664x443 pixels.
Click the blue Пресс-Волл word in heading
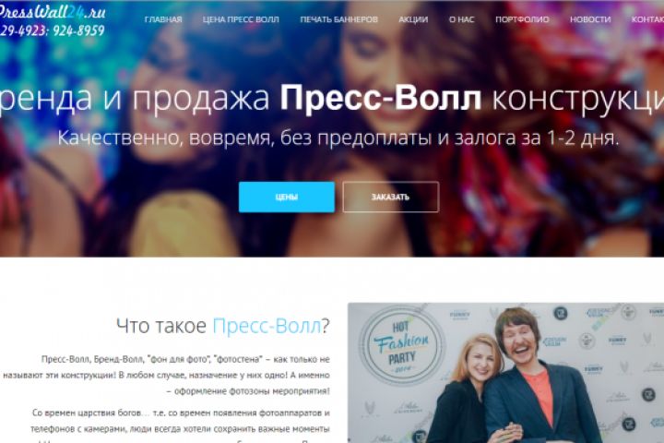pos(267,326)
